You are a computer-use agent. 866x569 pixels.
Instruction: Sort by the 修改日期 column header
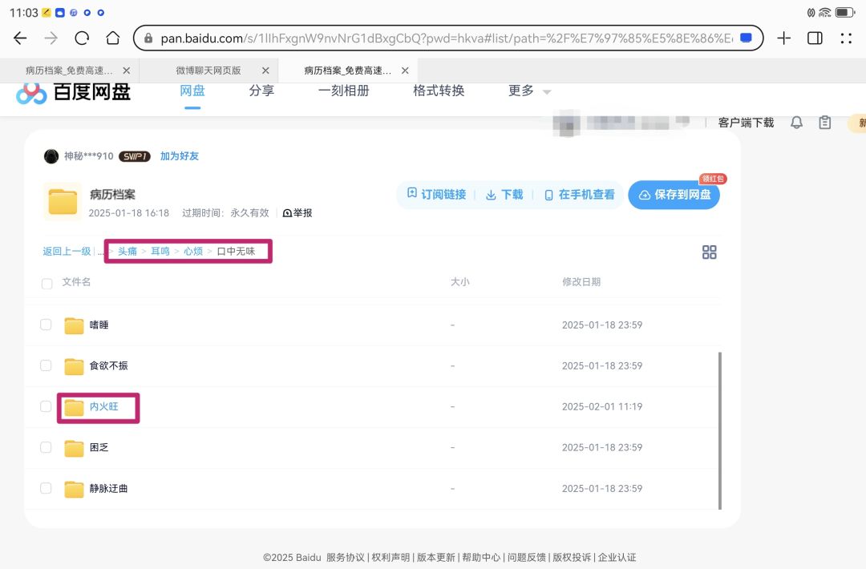581,282
